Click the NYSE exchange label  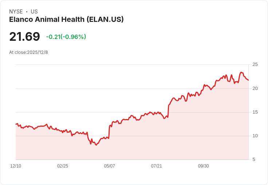[16, 12]
